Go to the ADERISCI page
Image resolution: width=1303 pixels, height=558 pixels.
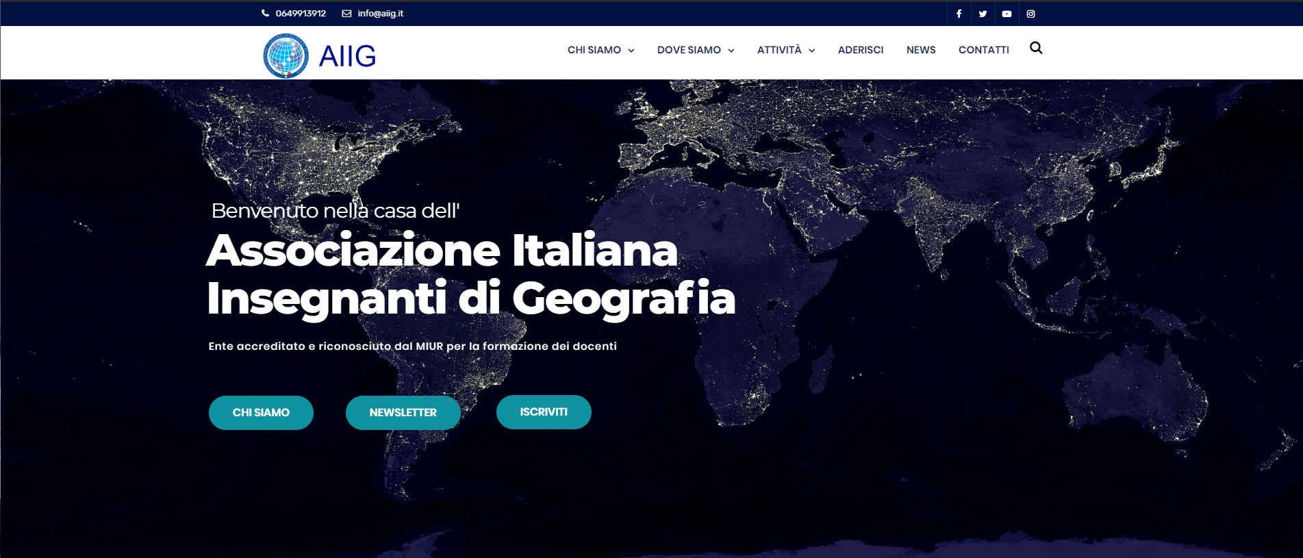point(861,50)
